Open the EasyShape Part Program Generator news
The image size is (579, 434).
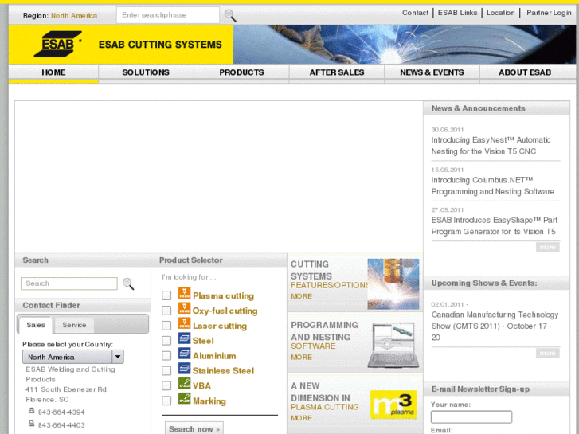coord(495,225)
